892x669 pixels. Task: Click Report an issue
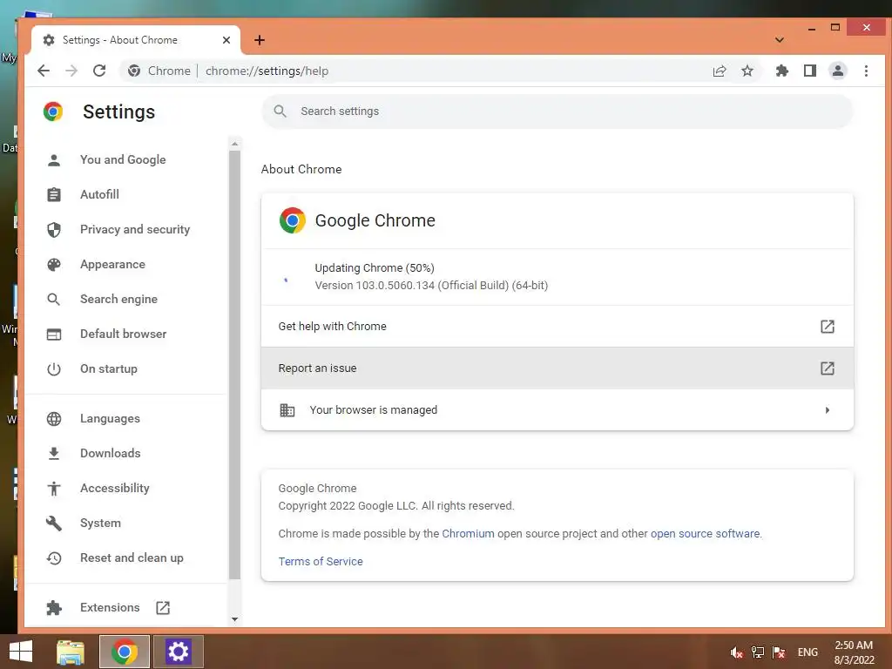click(x=557, y=368)
